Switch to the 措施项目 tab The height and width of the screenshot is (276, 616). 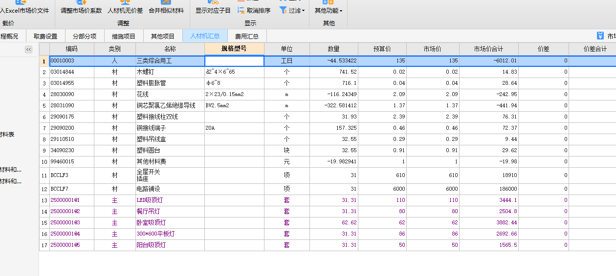pyautogui.click(x=124, y=36)
